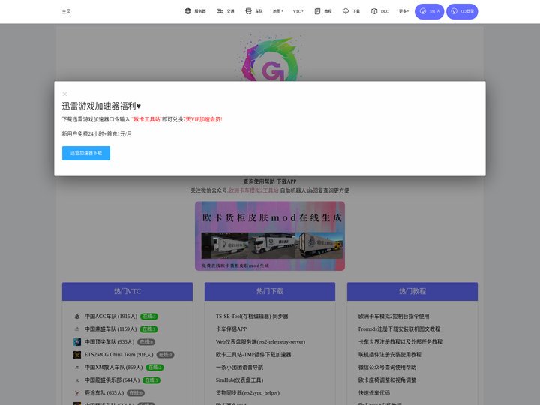Open 中国顶尖车队 (933人) team link
Screen dimensions: 540x405
coord(109,342)
